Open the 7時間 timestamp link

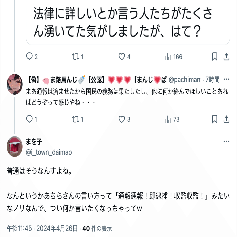coord(212,80)
